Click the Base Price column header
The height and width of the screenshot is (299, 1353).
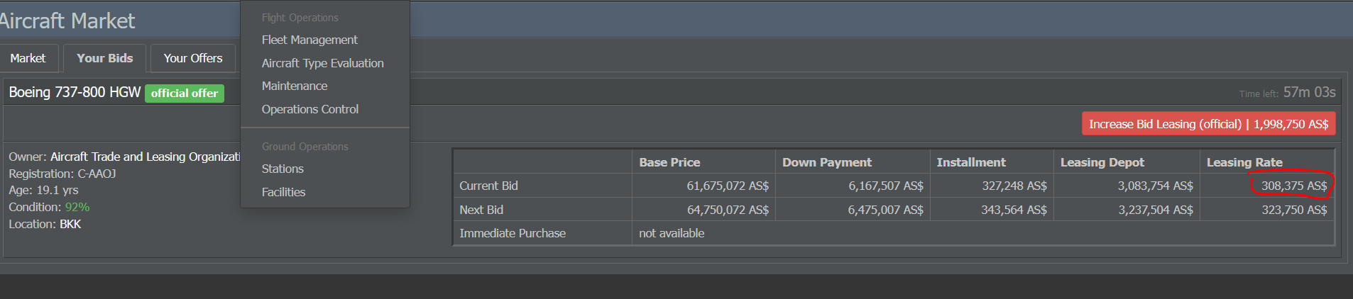[x=669, y=162]
